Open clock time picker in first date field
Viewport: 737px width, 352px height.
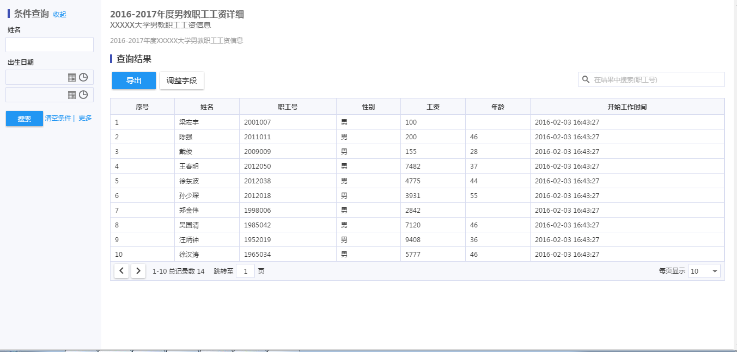83,78
